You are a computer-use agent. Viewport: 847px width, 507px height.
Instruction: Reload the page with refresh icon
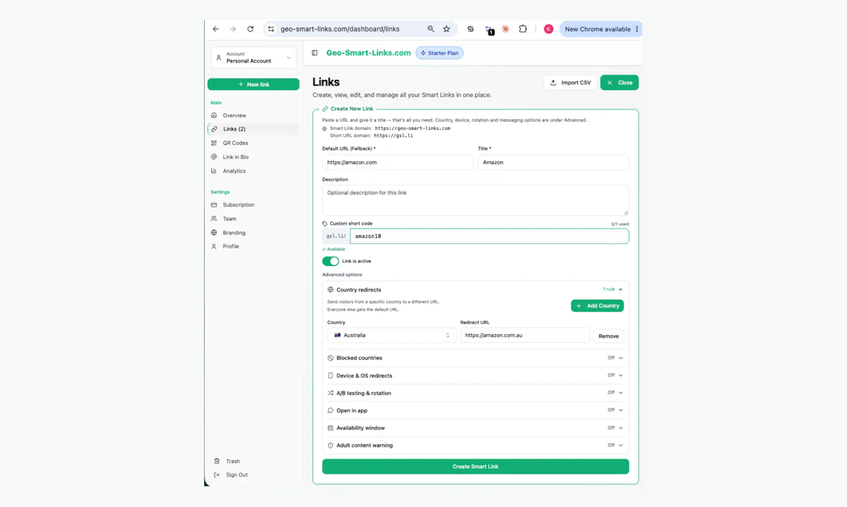(250, 29)
